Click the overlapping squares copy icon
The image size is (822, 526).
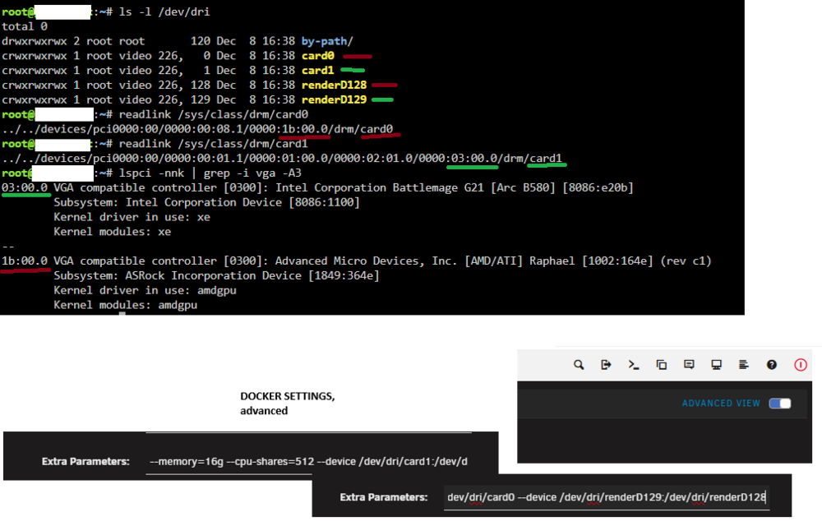click(x=661, y=365)
